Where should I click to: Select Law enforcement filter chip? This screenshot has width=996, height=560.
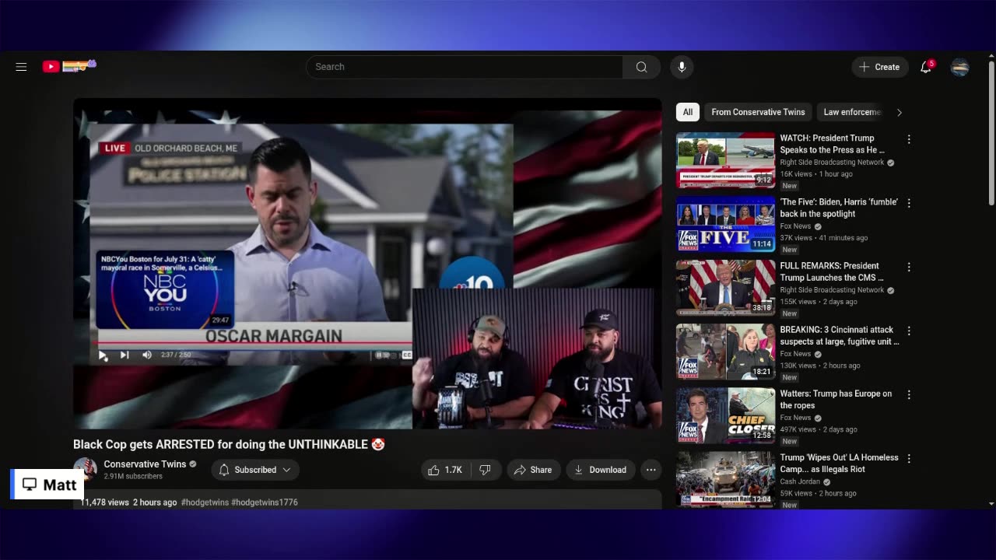coord(852,112)
